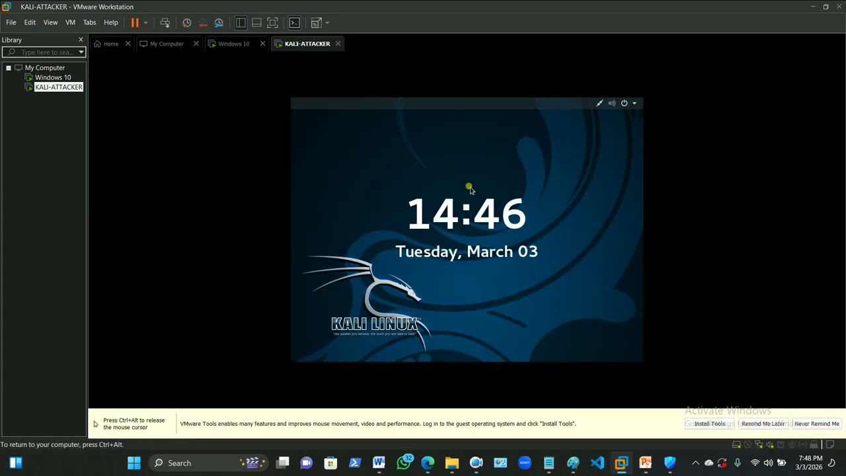Switch to the Windows 10 tab
The height and width of the screenshot is (476, 846).
click(234, 44)
